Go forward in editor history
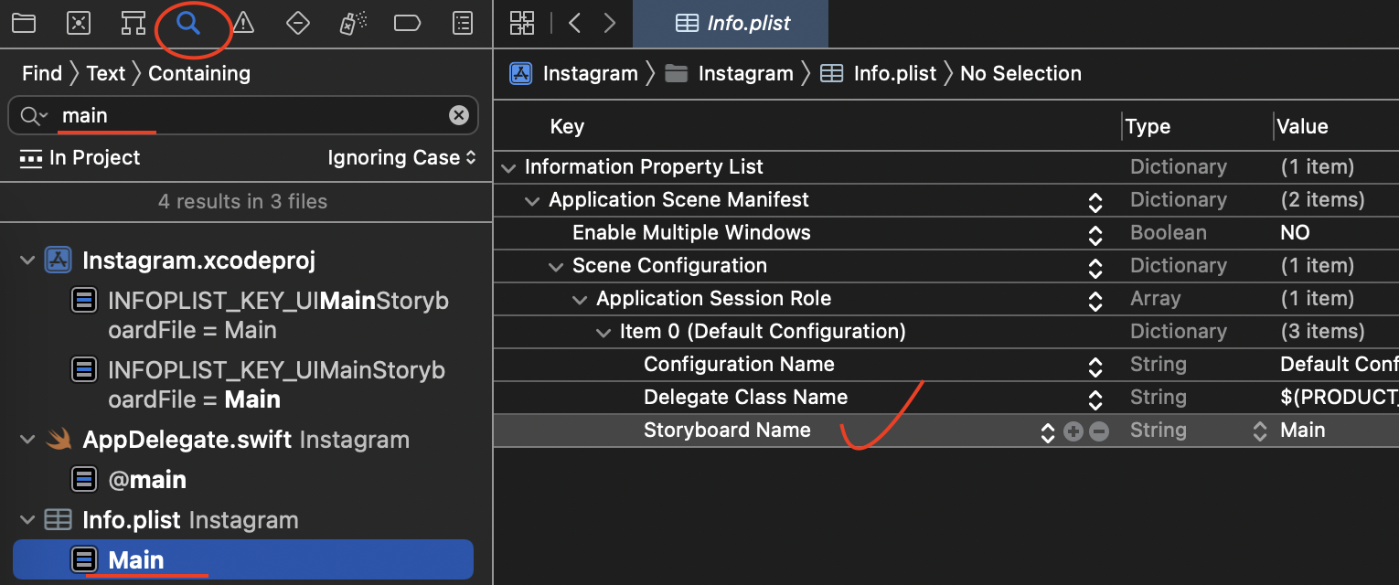The height and width of the screenshot is (585, 1399). coord(610,24)
